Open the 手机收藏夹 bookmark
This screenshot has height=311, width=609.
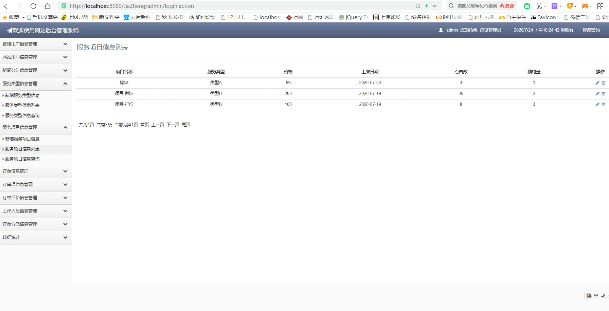[42, 17]
